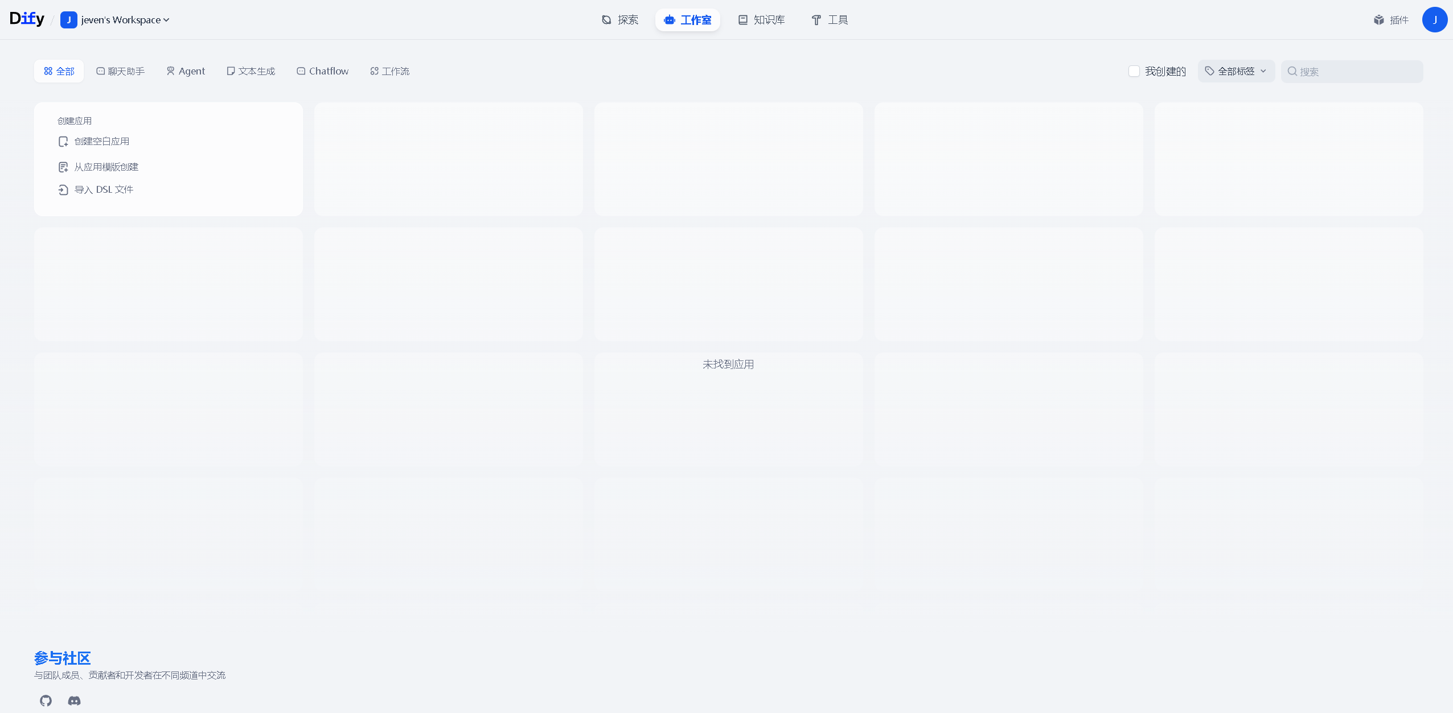The width and height of the screenshot is (1453, 713).
Task: Click the Dify logo
Action: tap(27, 19)
